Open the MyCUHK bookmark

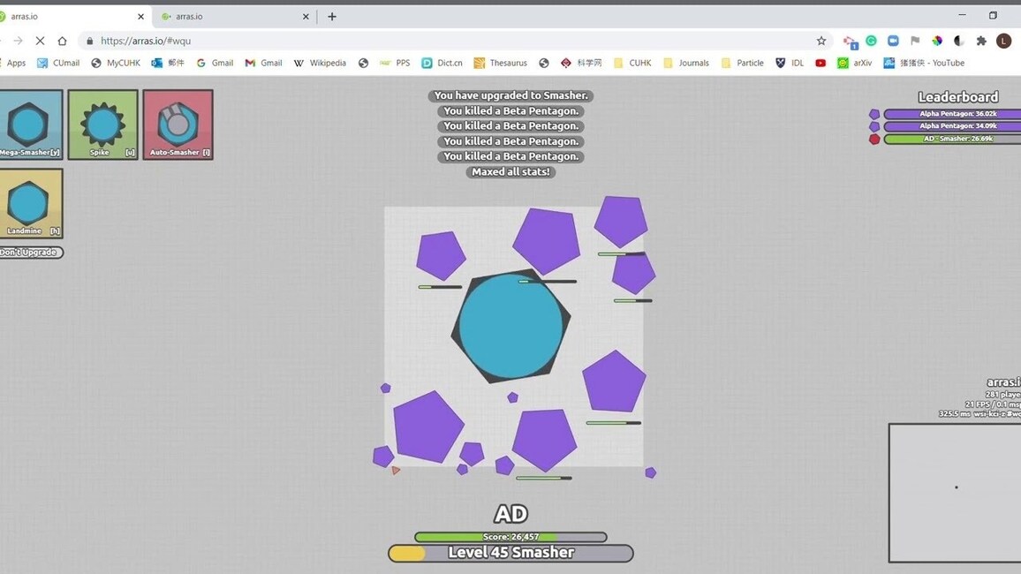click(x=115, y=63)
